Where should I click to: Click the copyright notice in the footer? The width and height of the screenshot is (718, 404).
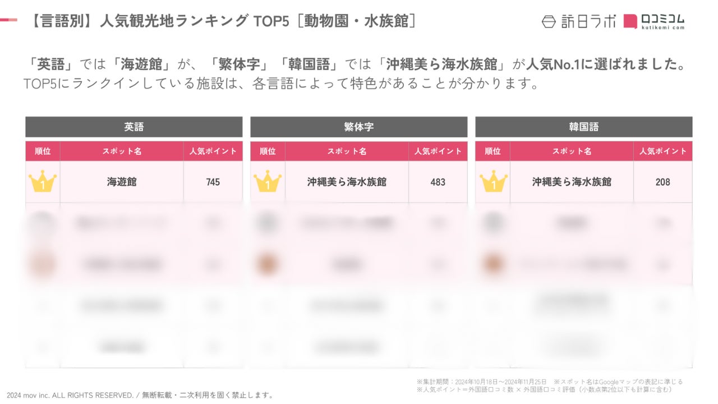(x=140, y=395)
